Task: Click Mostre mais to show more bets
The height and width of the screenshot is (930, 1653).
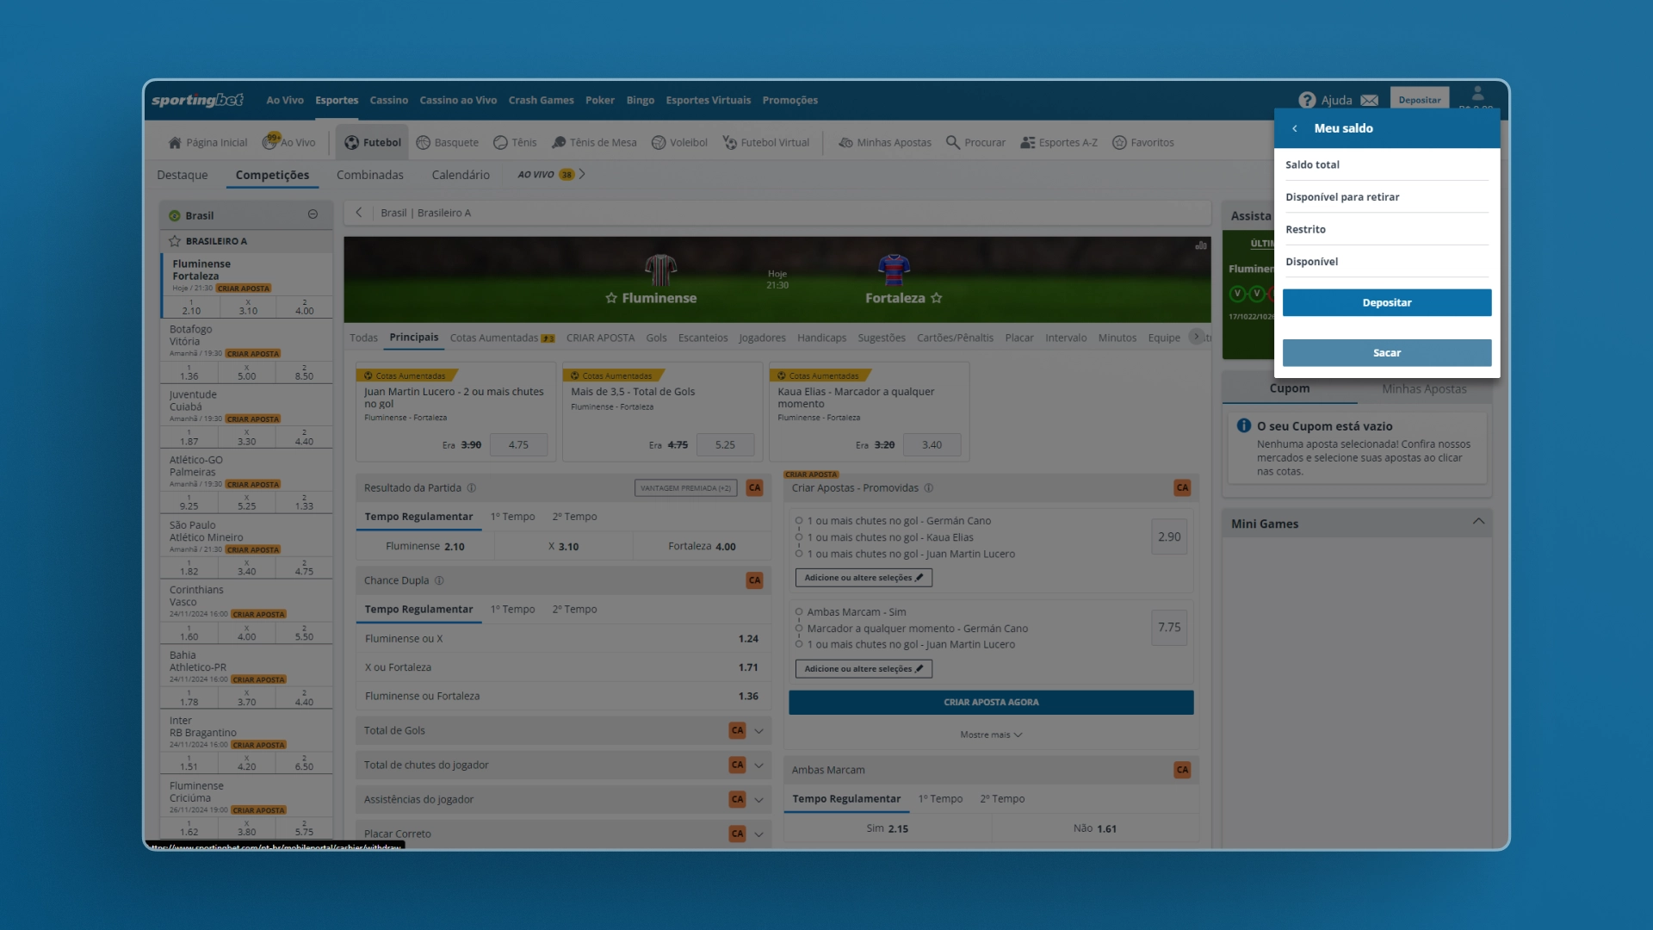Action: pos(991,735)
